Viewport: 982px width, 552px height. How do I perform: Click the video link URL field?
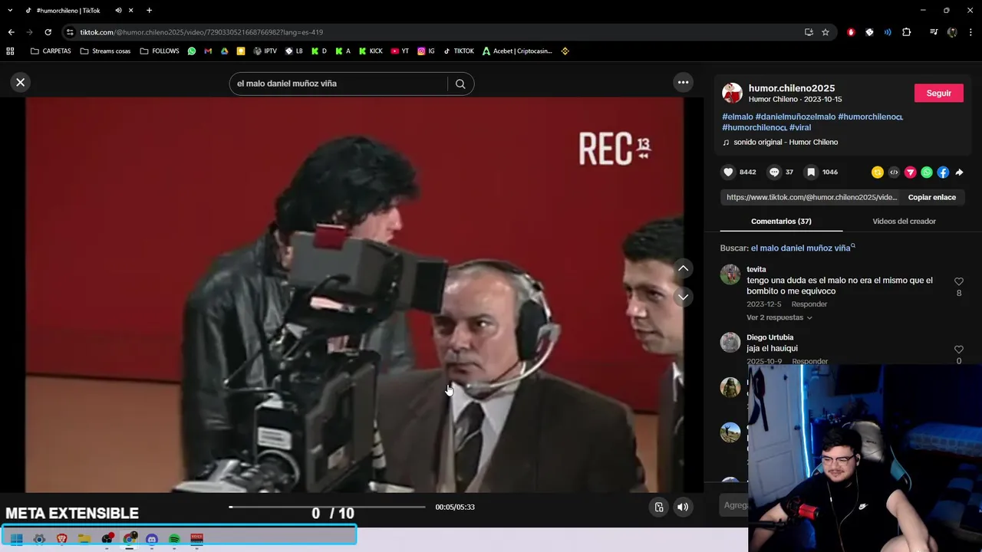tap(811, 197)
